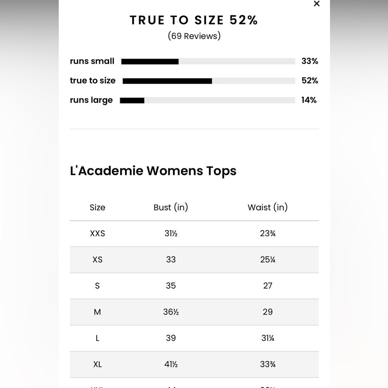Screen dimensions: 388x388
Task: Click the M size row
Action: pyautogui.click(x=194, y=312)
